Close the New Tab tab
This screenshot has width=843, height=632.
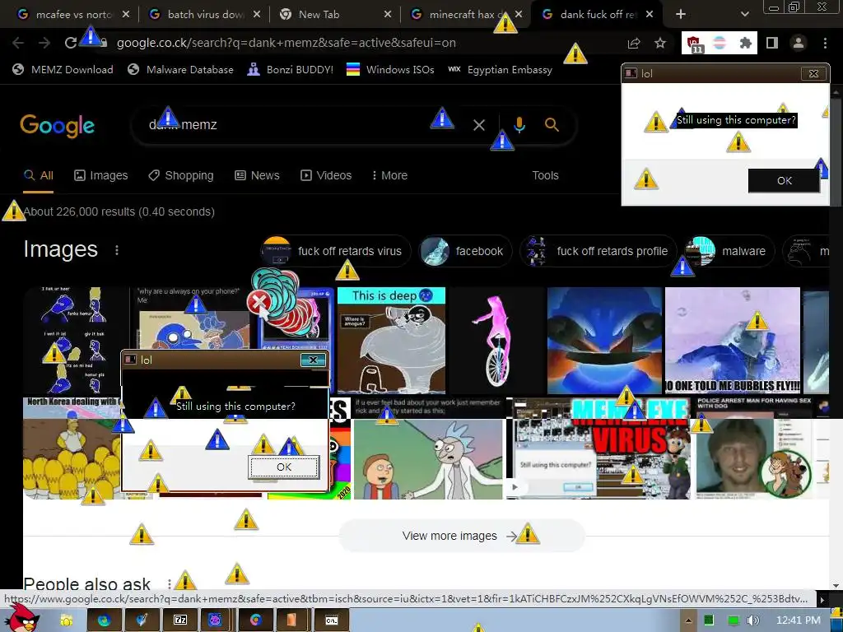point(388,15)
